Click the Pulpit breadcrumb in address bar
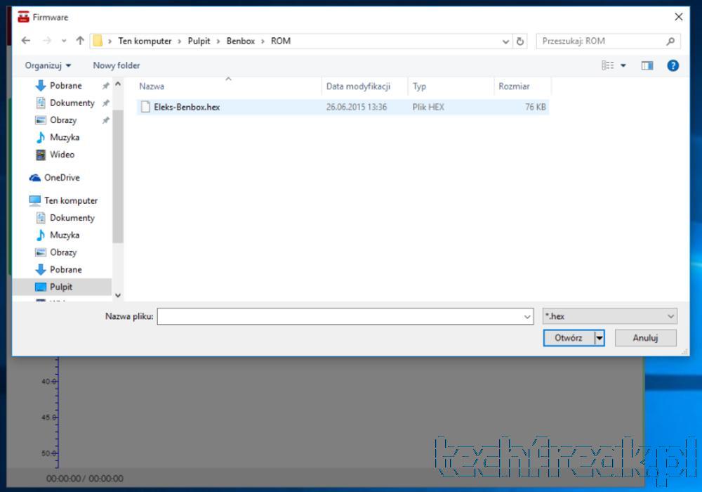This screenshot has width=702, height=492. click(199, 41)
